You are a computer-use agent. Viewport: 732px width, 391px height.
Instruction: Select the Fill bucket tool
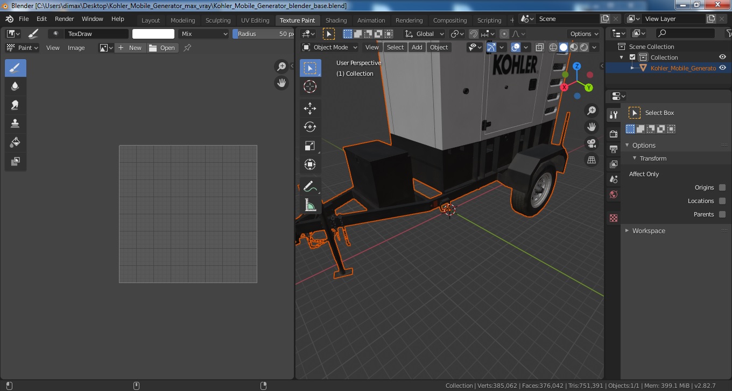click(x=15, y=142)
